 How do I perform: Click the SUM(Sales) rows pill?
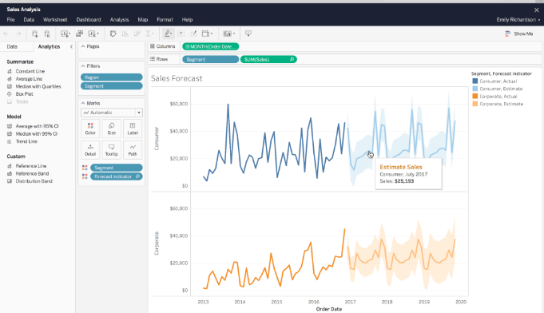[x=268, y=59]
